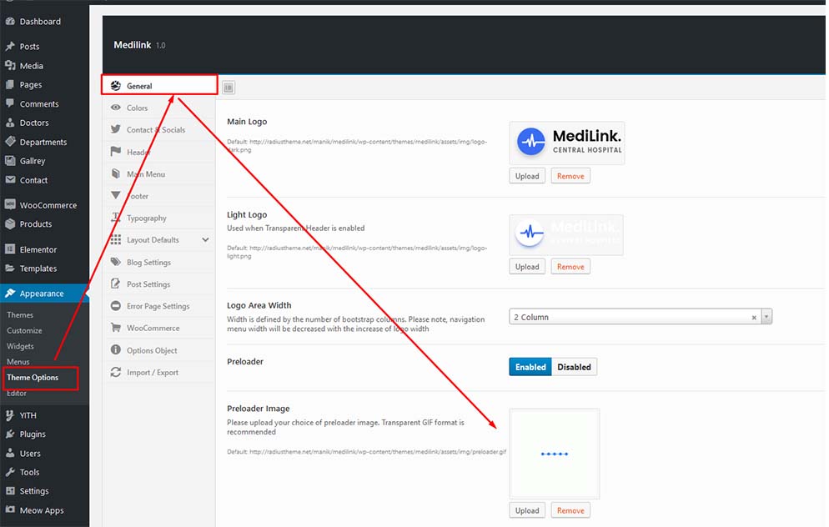Upload a new Light Logo
Image resolution: width=829 pixels, height=527 pixels.
(527, 266)
